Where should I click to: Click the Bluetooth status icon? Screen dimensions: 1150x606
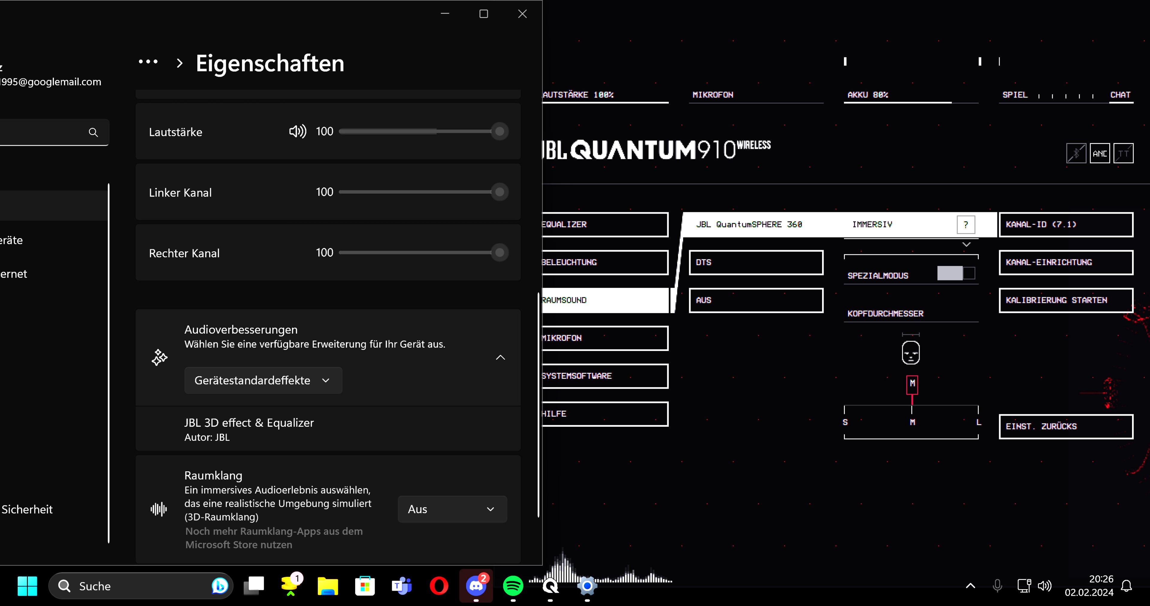[1076, 154]
